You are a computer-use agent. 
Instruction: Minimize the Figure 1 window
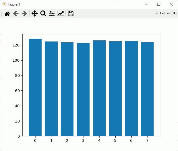[146, 4]
